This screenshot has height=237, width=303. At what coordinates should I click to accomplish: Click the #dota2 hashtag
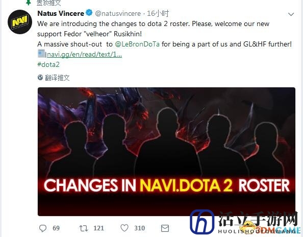[x=48, y=64]
